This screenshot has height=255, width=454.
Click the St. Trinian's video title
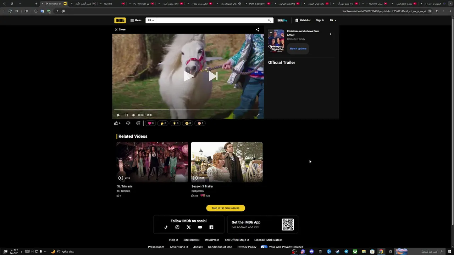125,186
